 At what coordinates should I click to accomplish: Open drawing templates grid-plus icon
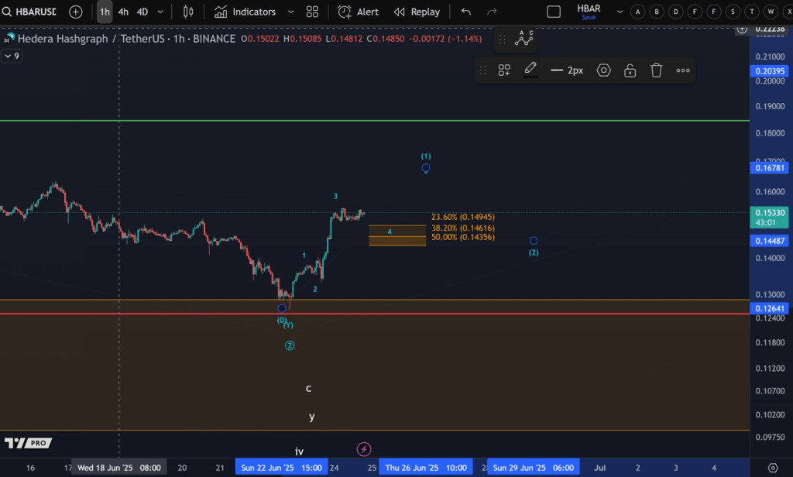point(504,70)
